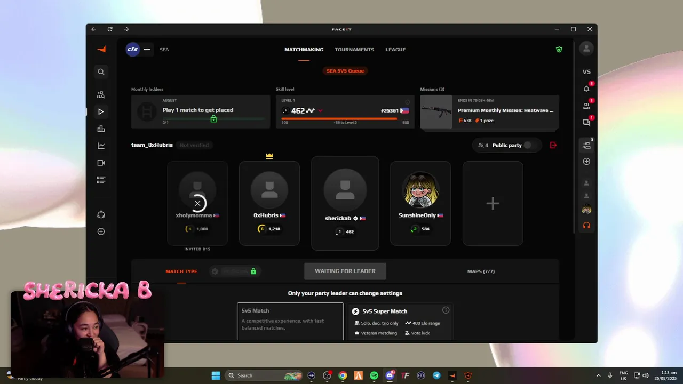Open Spotify from the taskbar
The width and height of the screenshot is (683, 384).
pos(374,375)
